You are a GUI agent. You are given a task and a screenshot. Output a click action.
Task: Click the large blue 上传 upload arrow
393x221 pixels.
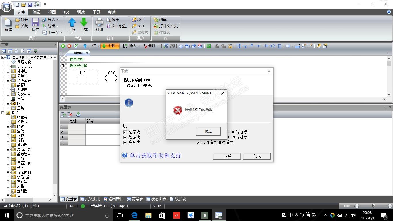[x=72, y=22]
